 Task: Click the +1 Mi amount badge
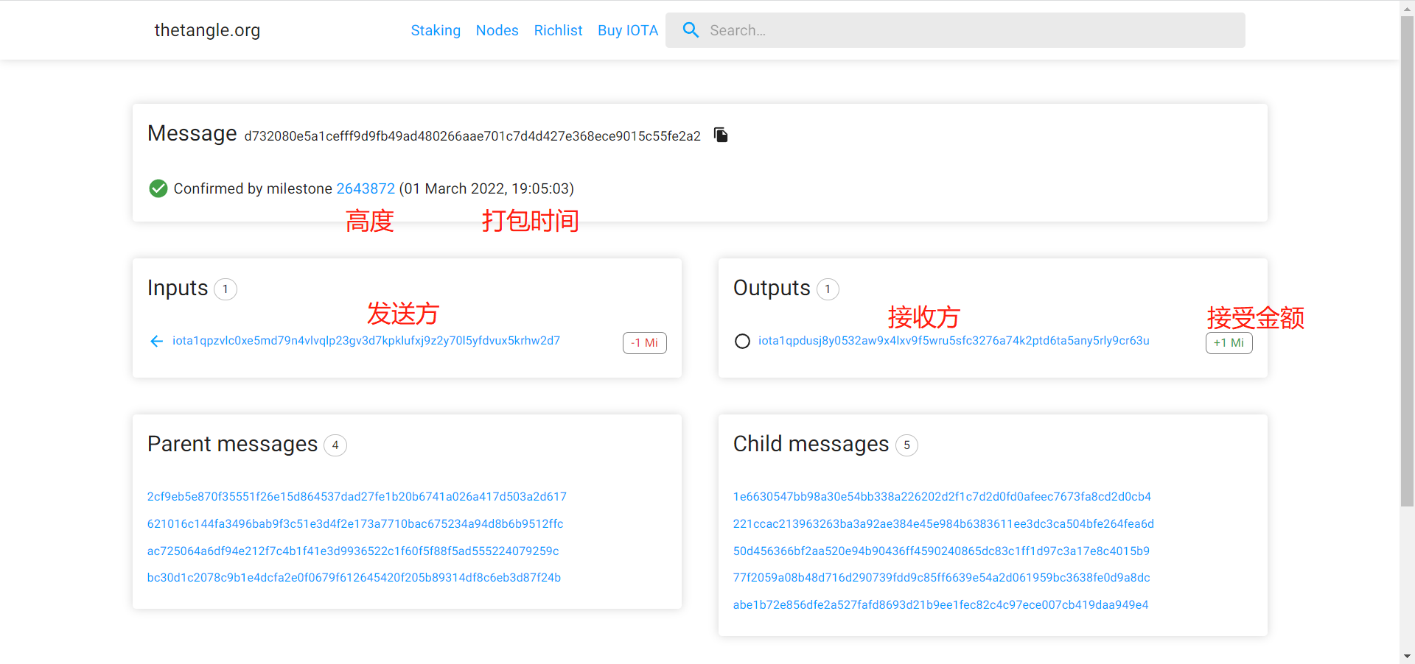click(1229, 343)
